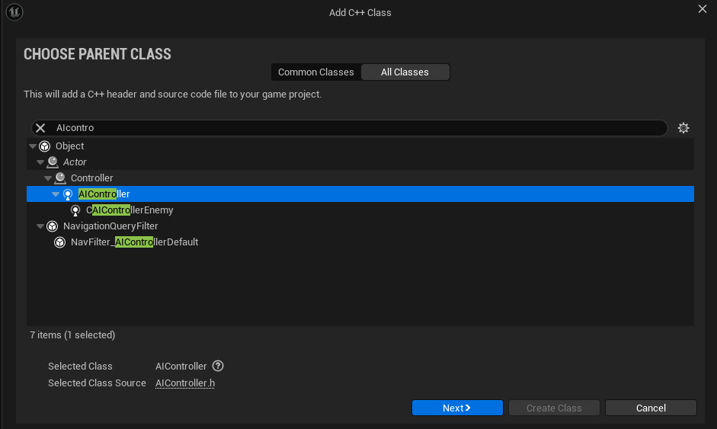The width and height of the screenshot is (717, 429).
Task: Click the 'Selected Class Source' label
Action: 97,383
